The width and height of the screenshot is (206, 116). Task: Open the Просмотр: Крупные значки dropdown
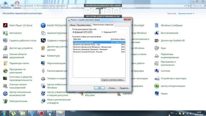tap(186, 14)
